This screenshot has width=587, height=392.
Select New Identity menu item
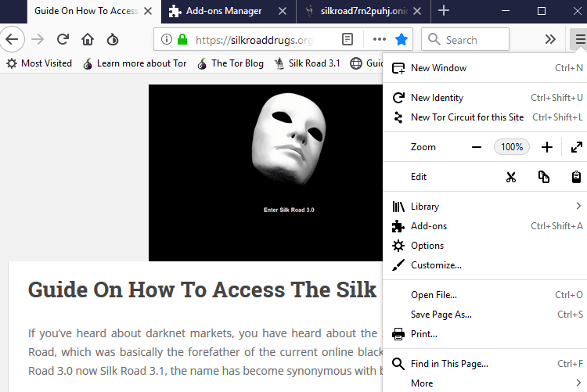pos(437,98)
